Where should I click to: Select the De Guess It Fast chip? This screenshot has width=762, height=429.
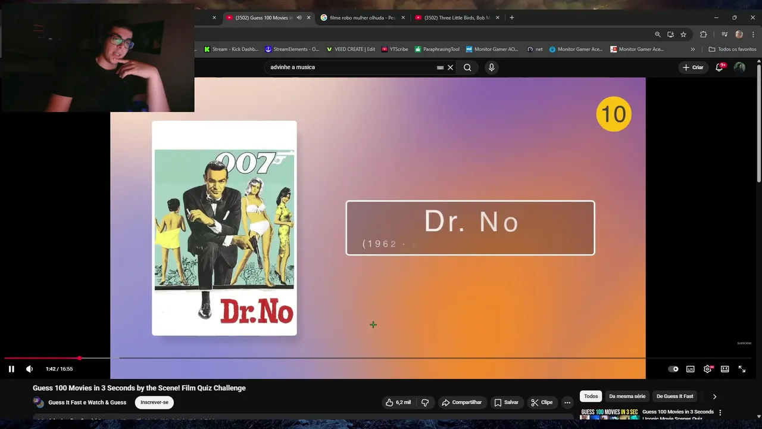[x=674, y=396]
